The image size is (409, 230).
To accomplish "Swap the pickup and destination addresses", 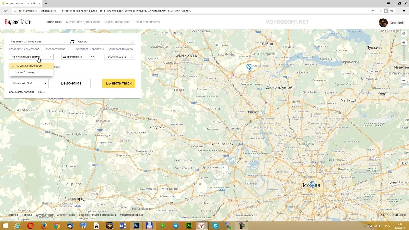I will pos(72,42).
